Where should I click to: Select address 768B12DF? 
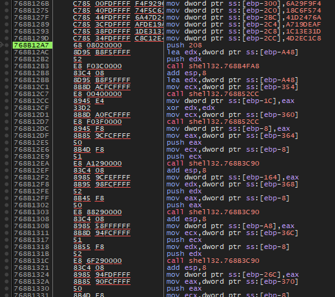(x=32, y=136)
